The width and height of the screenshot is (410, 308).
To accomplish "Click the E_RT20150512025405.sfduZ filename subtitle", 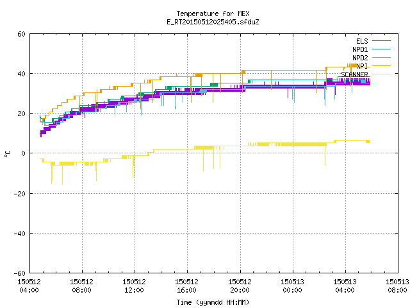I will click(213, 22).
